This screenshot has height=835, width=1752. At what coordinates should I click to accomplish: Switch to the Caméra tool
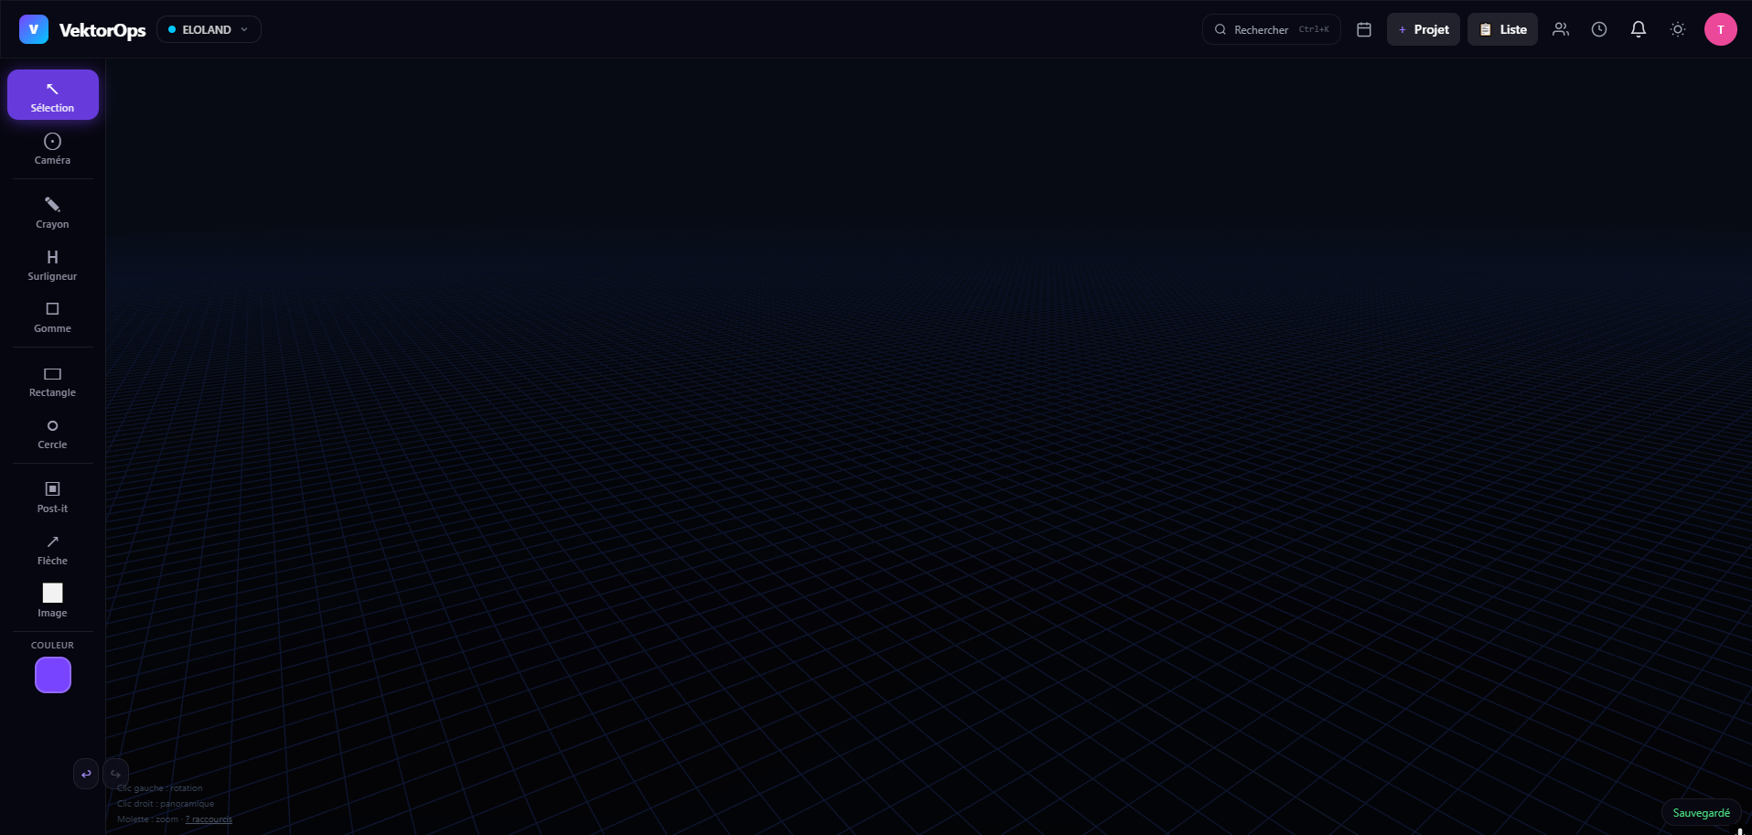[x=53, y=148]
